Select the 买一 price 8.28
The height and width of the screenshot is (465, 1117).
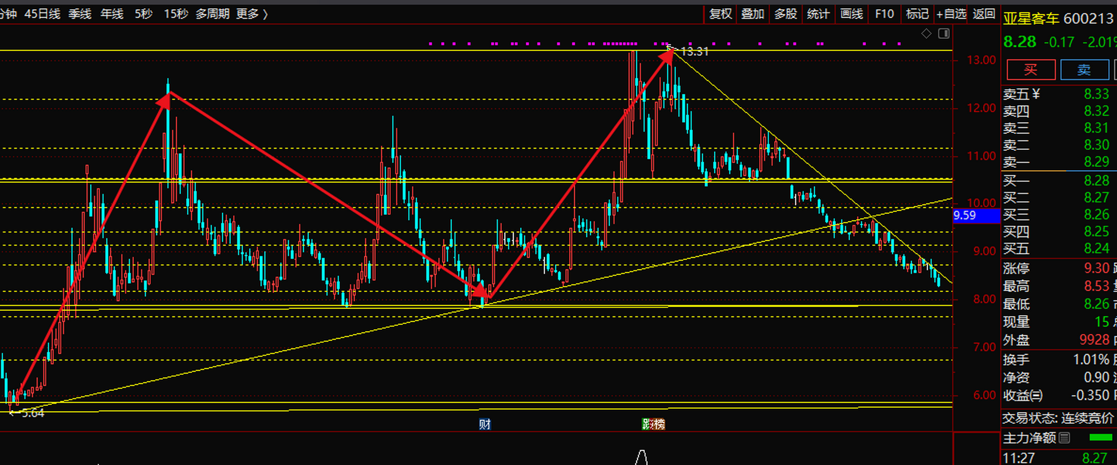[1096, 181]
